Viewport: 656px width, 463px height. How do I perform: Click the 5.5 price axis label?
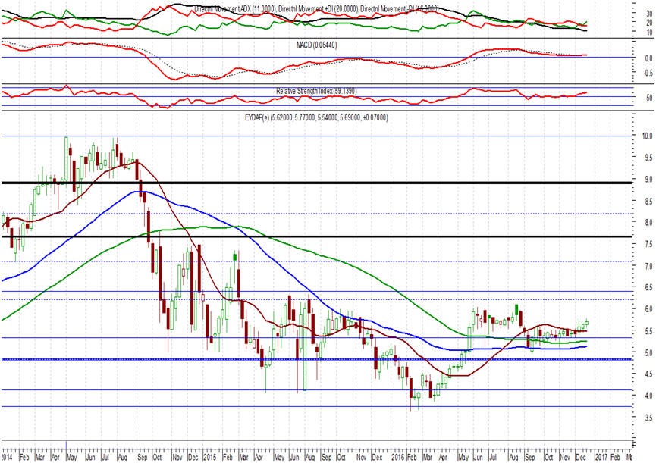[x=648, y=331]
